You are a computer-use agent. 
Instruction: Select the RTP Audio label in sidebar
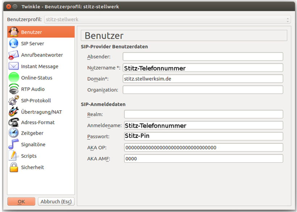tap(33, 89)
